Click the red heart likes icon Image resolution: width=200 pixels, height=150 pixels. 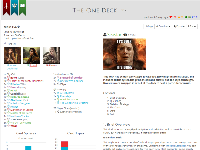[x=170, y=17]
